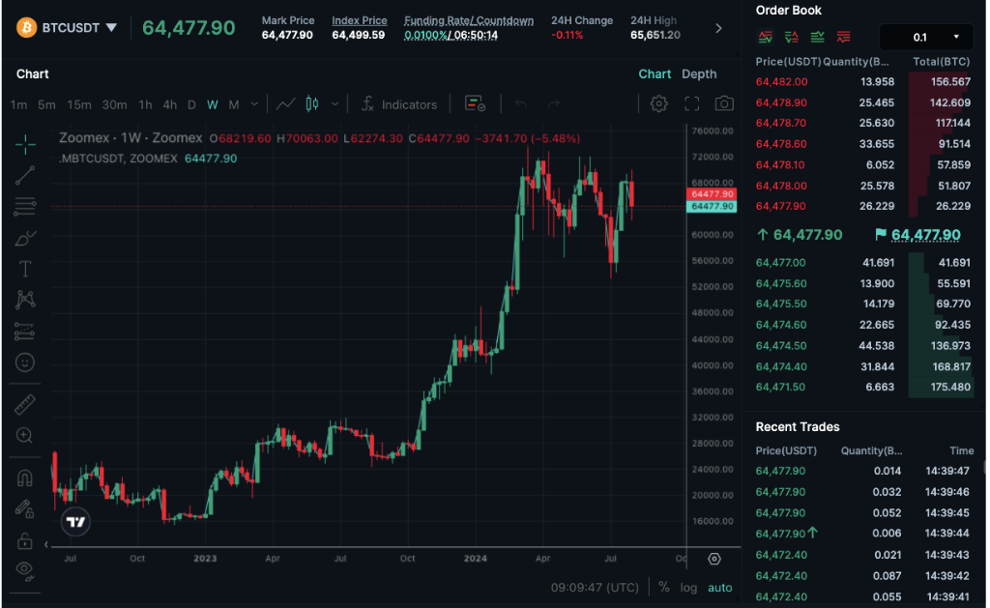Viewport: 990px width, 608px height.
Task: Click the go-to-realtime target icon
Action: [x=714, y=559]
